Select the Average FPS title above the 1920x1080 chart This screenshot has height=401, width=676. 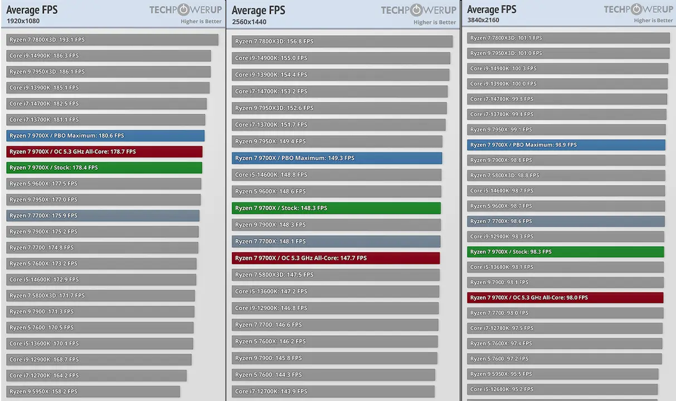(x=32, y=10)
